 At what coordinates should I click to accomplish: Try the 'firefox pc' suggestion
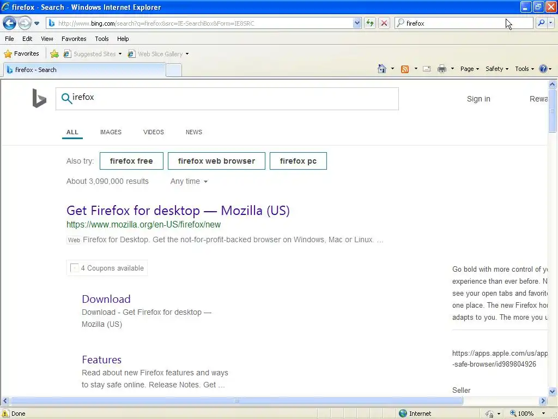298,161
